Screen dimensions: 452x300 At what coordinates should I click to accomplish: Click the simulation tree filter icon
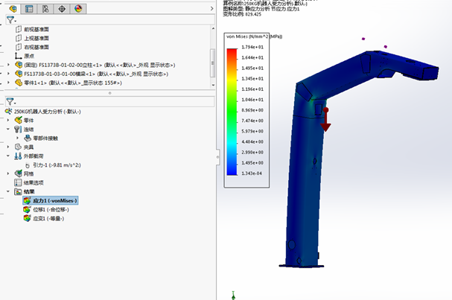(x=10, y=100)
